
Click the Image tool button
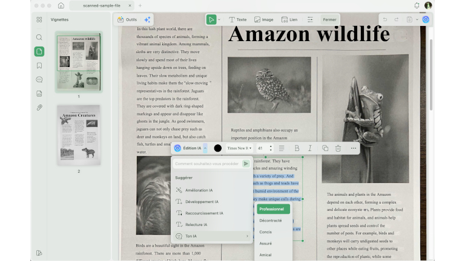point(263,19)
